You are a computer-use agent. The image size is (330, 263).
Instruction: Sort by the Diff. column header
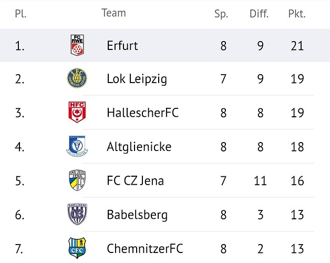tap(259, 14)
